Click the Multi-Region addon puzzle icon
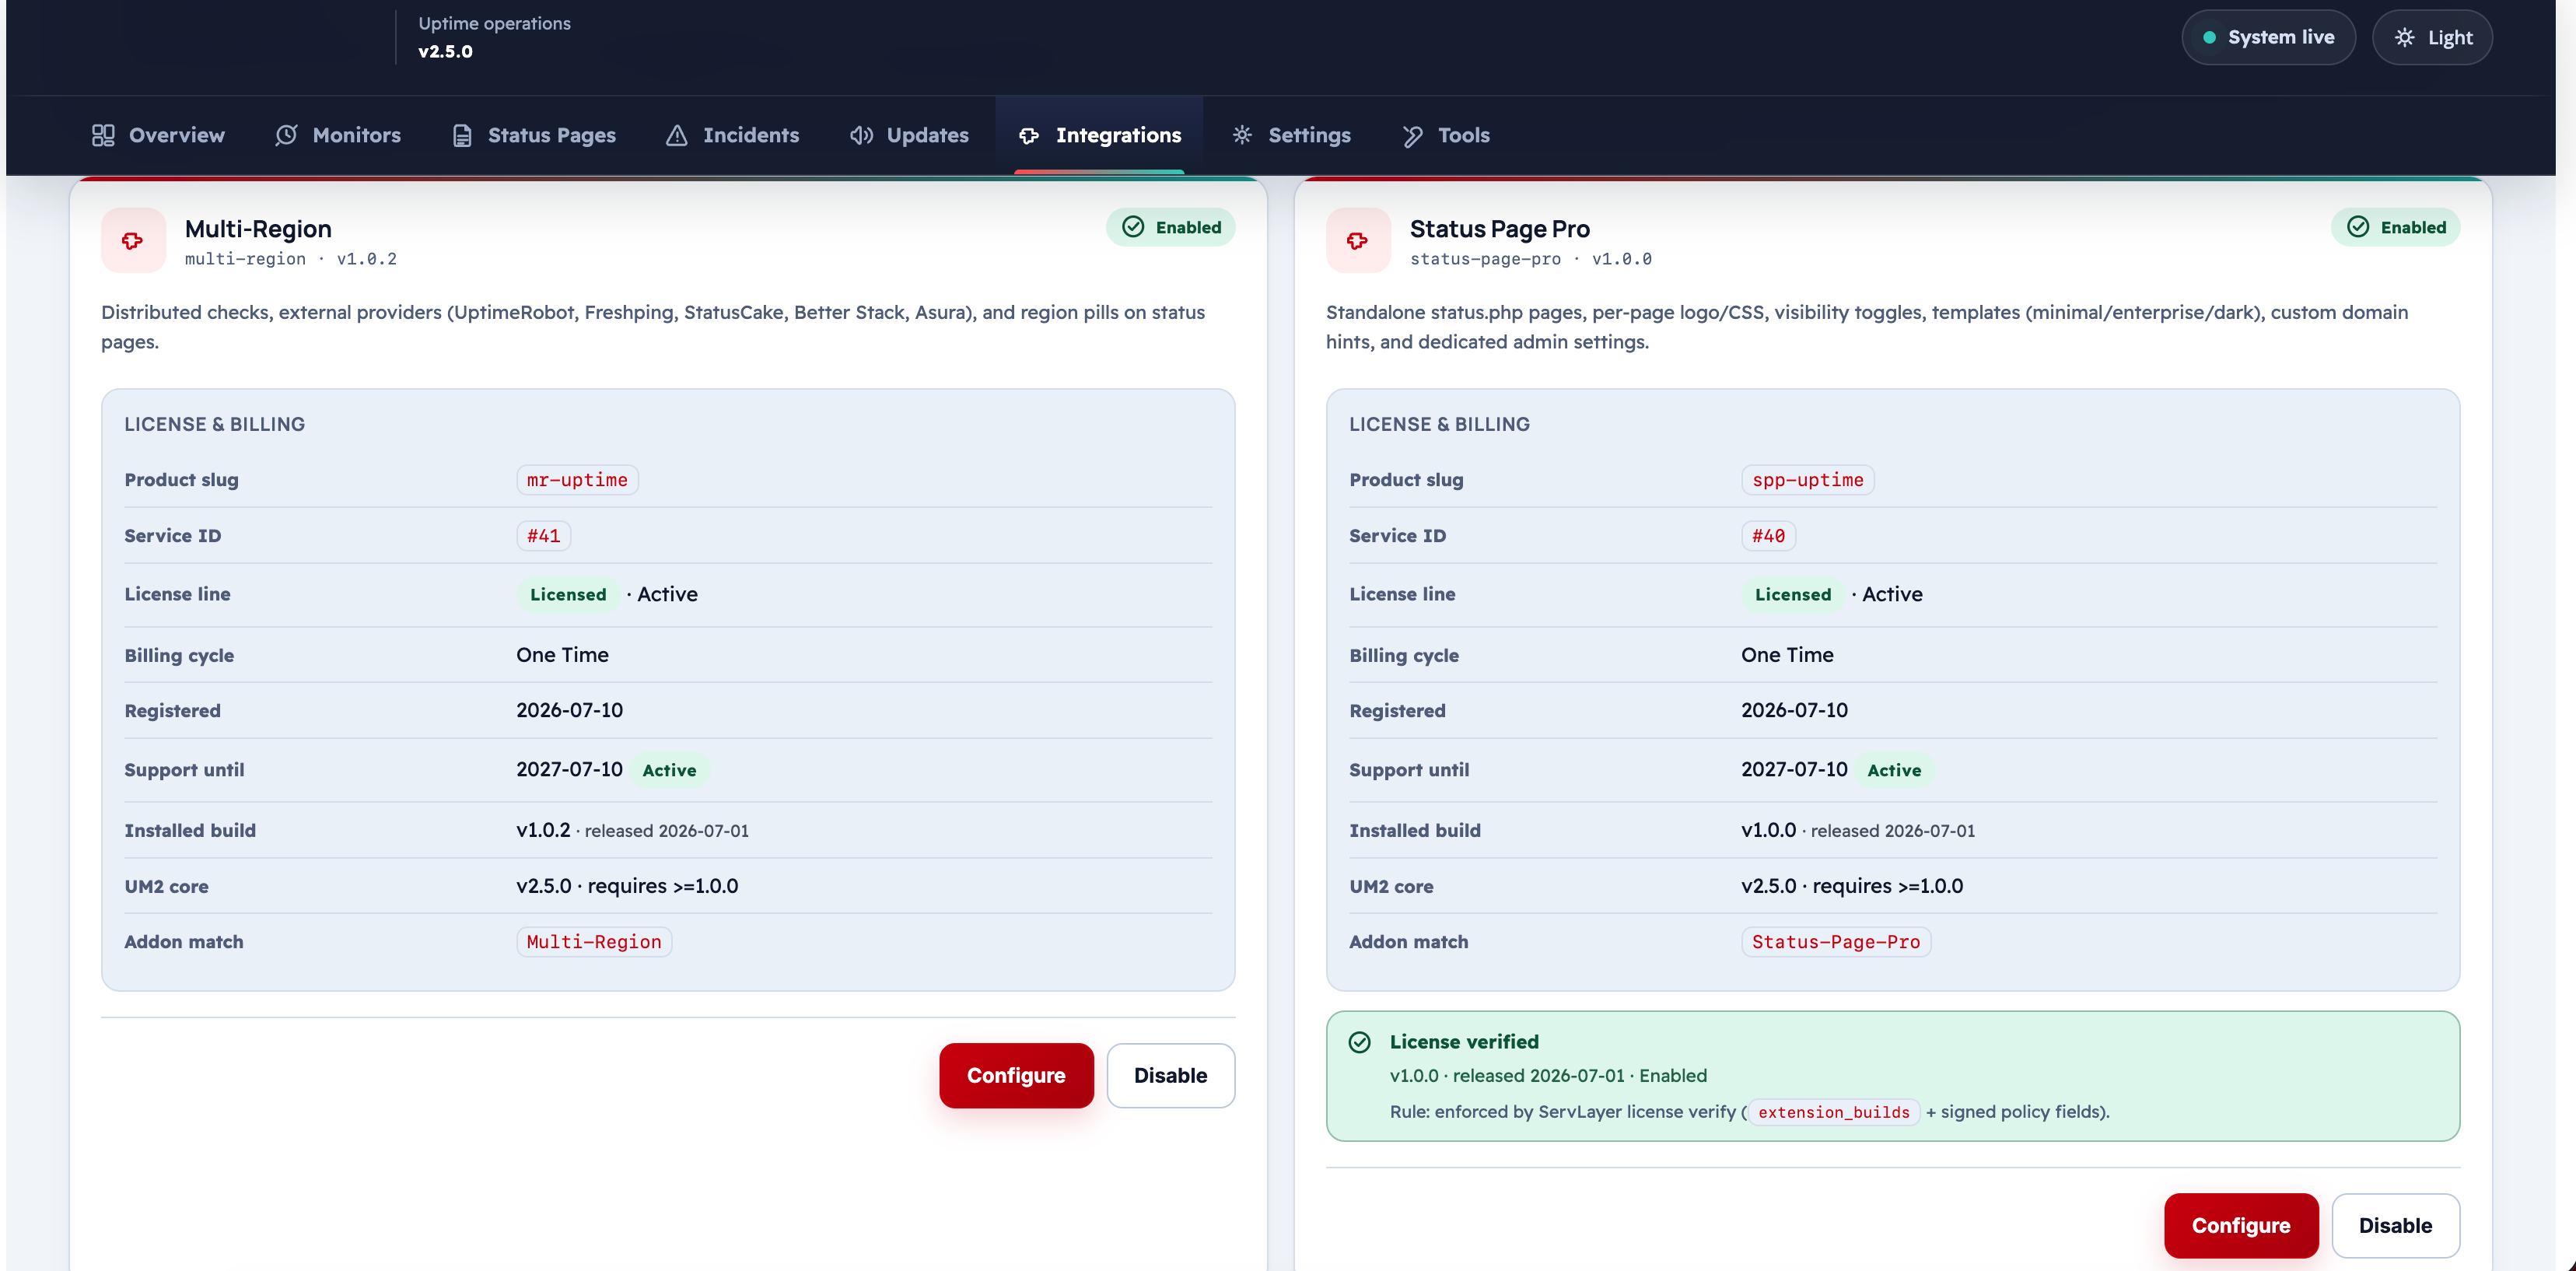This screenshot has height=1271, width=2576. 133,240
